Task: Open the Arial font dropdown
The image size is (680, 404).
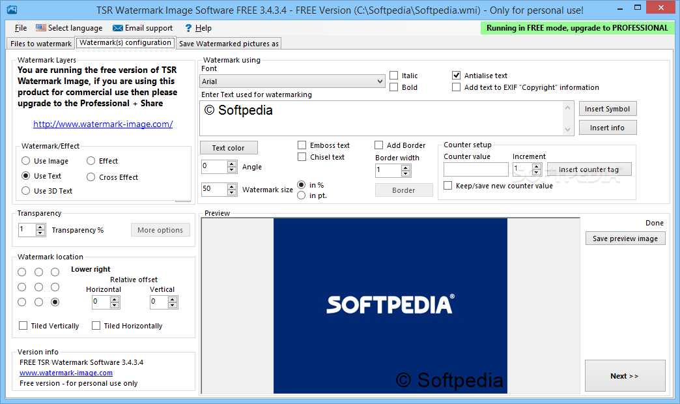Action: coord(292,81)
